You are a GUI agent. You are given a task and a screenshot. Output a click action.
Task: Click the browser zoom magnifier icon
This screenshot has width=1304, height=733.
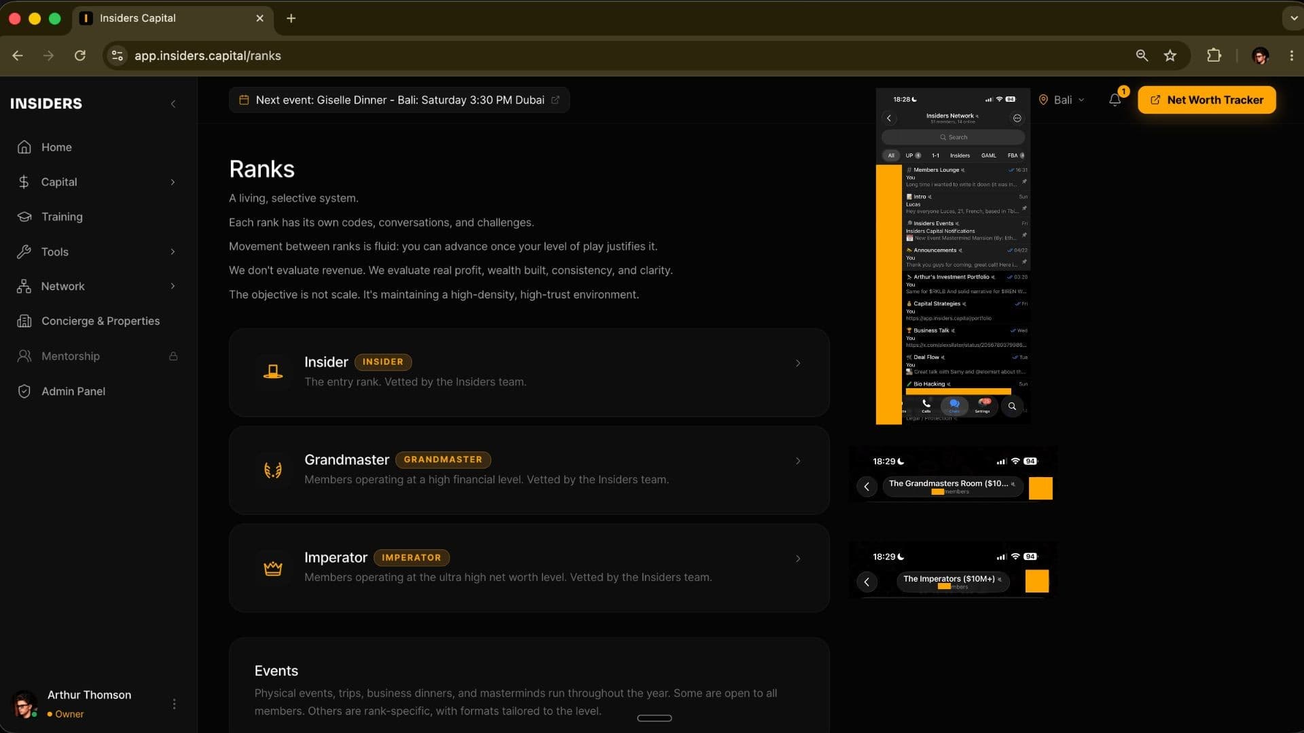(1142, 56)
